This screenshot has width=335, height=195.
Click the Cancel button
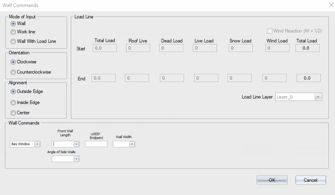[x=311, y=180]
